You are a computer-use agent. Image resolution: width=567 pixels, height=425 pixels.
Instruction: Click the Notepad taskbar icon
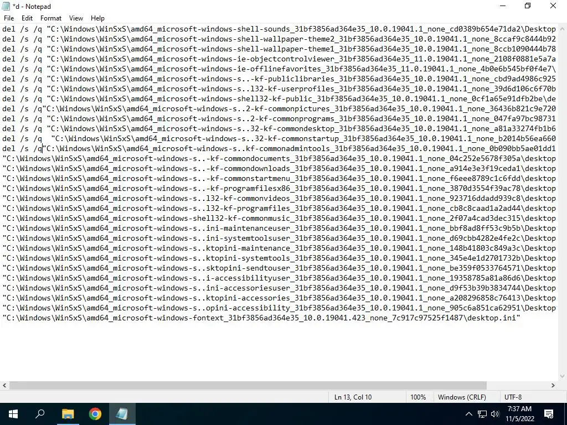(122, 414)
